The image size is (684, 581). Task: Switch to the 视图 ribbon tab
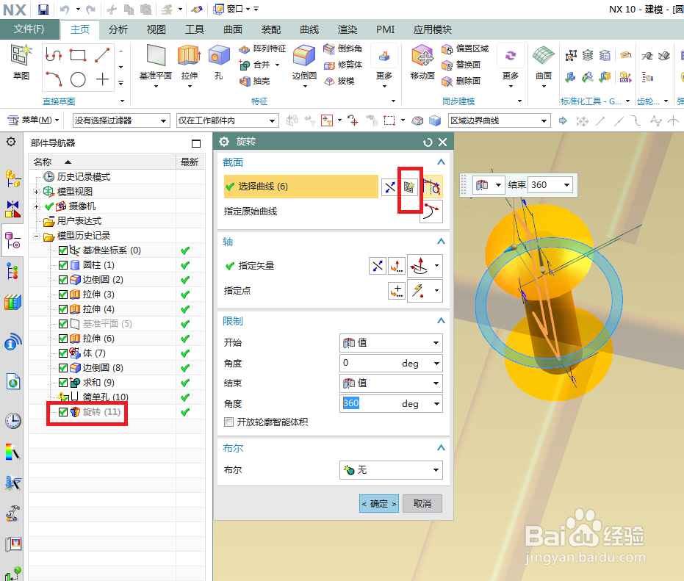point(156,29)
